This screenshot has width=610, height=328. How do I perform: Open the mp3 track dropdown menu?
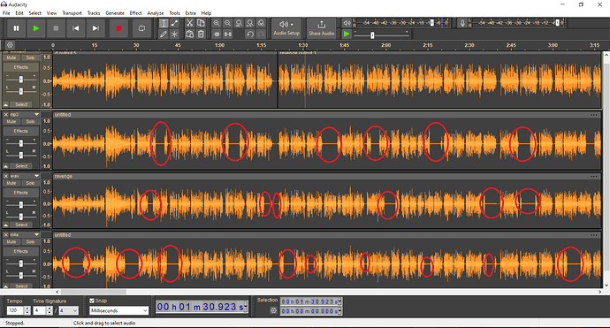coord(36,114)
